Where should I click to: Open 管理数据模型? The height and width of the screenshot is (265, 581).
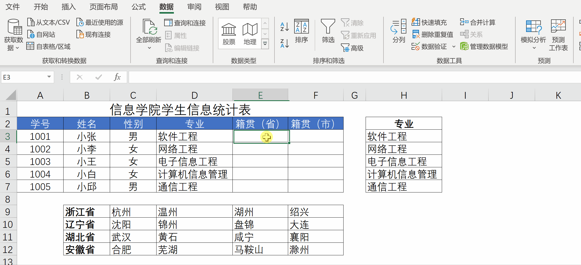(x=484, y=47)
